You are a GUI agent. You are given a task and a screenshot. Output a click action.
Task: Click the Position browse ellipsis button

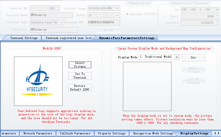tap(76, 30)
